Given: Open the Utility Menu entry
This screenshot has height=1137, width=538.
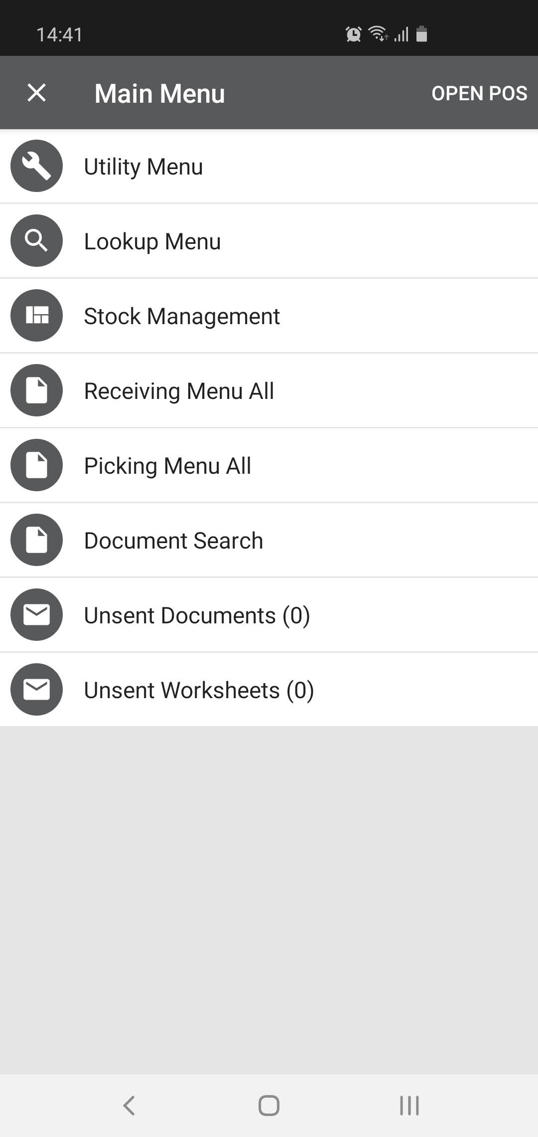Looking at the screenshot, I should (143, 167).
